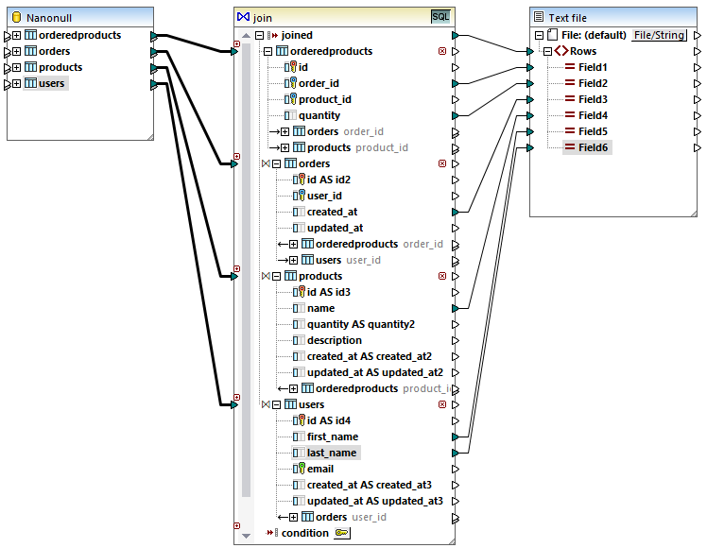Select Field6 in the Text file
The width and height of the screenshot is (707, 548).
pyautogui.click(x=593, y=147)
